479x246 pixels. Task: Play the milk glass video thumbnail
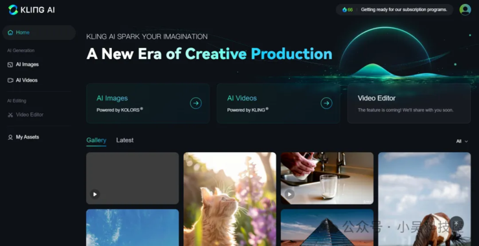(289, 194)
